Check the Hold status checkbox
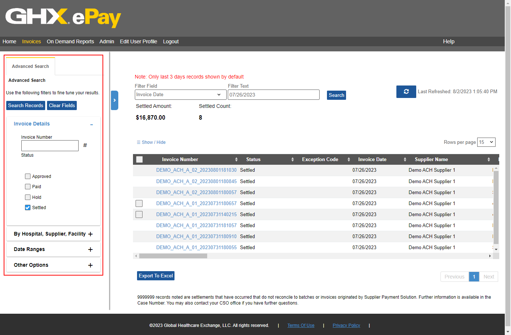The height and width of the screenshot is (335, 511). click(28, 197)
